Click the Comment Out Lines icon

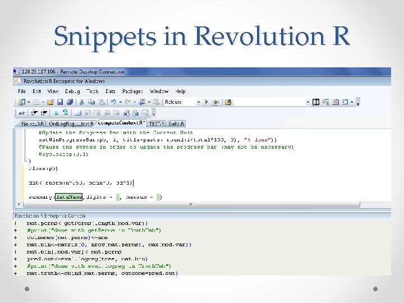click(57, 113)
